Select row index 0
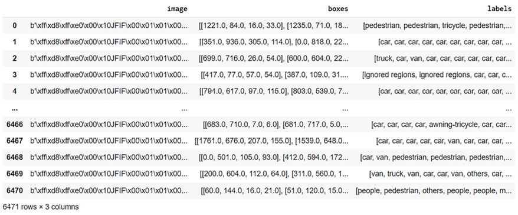The width and height of the screenshot is (518, 215). pos(15,25)
